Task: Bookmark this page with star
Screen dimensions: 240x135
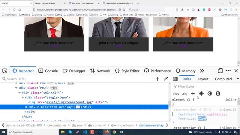Action: (124, 10)
